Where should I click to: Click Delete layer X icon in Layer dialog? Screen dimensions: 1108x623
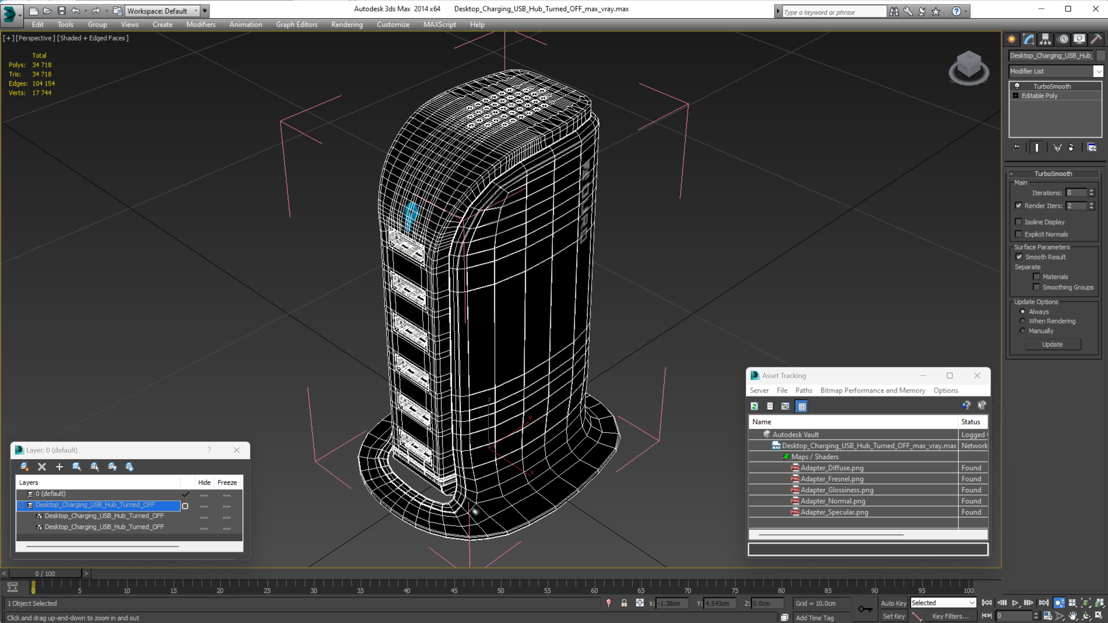42,467
